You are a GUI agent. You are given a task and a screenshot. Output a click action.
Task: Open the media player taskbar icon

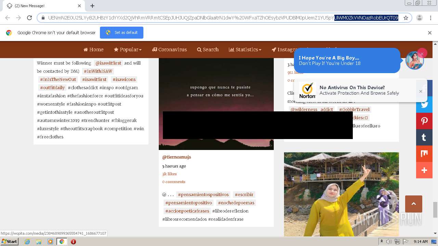click(x=50, y=242)
